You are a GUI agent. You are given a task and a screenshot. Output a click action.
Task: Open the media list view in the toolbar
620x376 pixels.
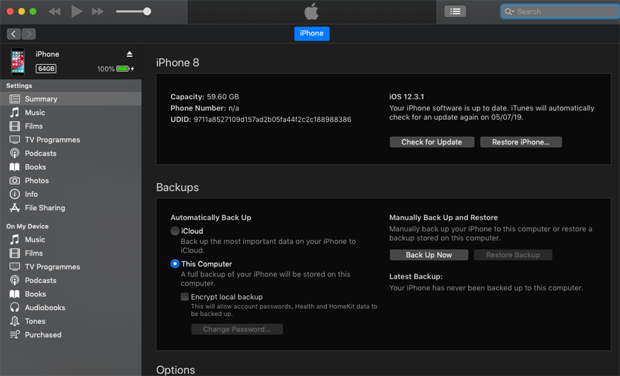pos(455,11)
